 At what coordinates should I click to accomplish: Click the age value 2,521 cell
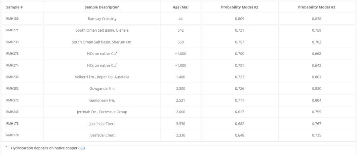180,100
